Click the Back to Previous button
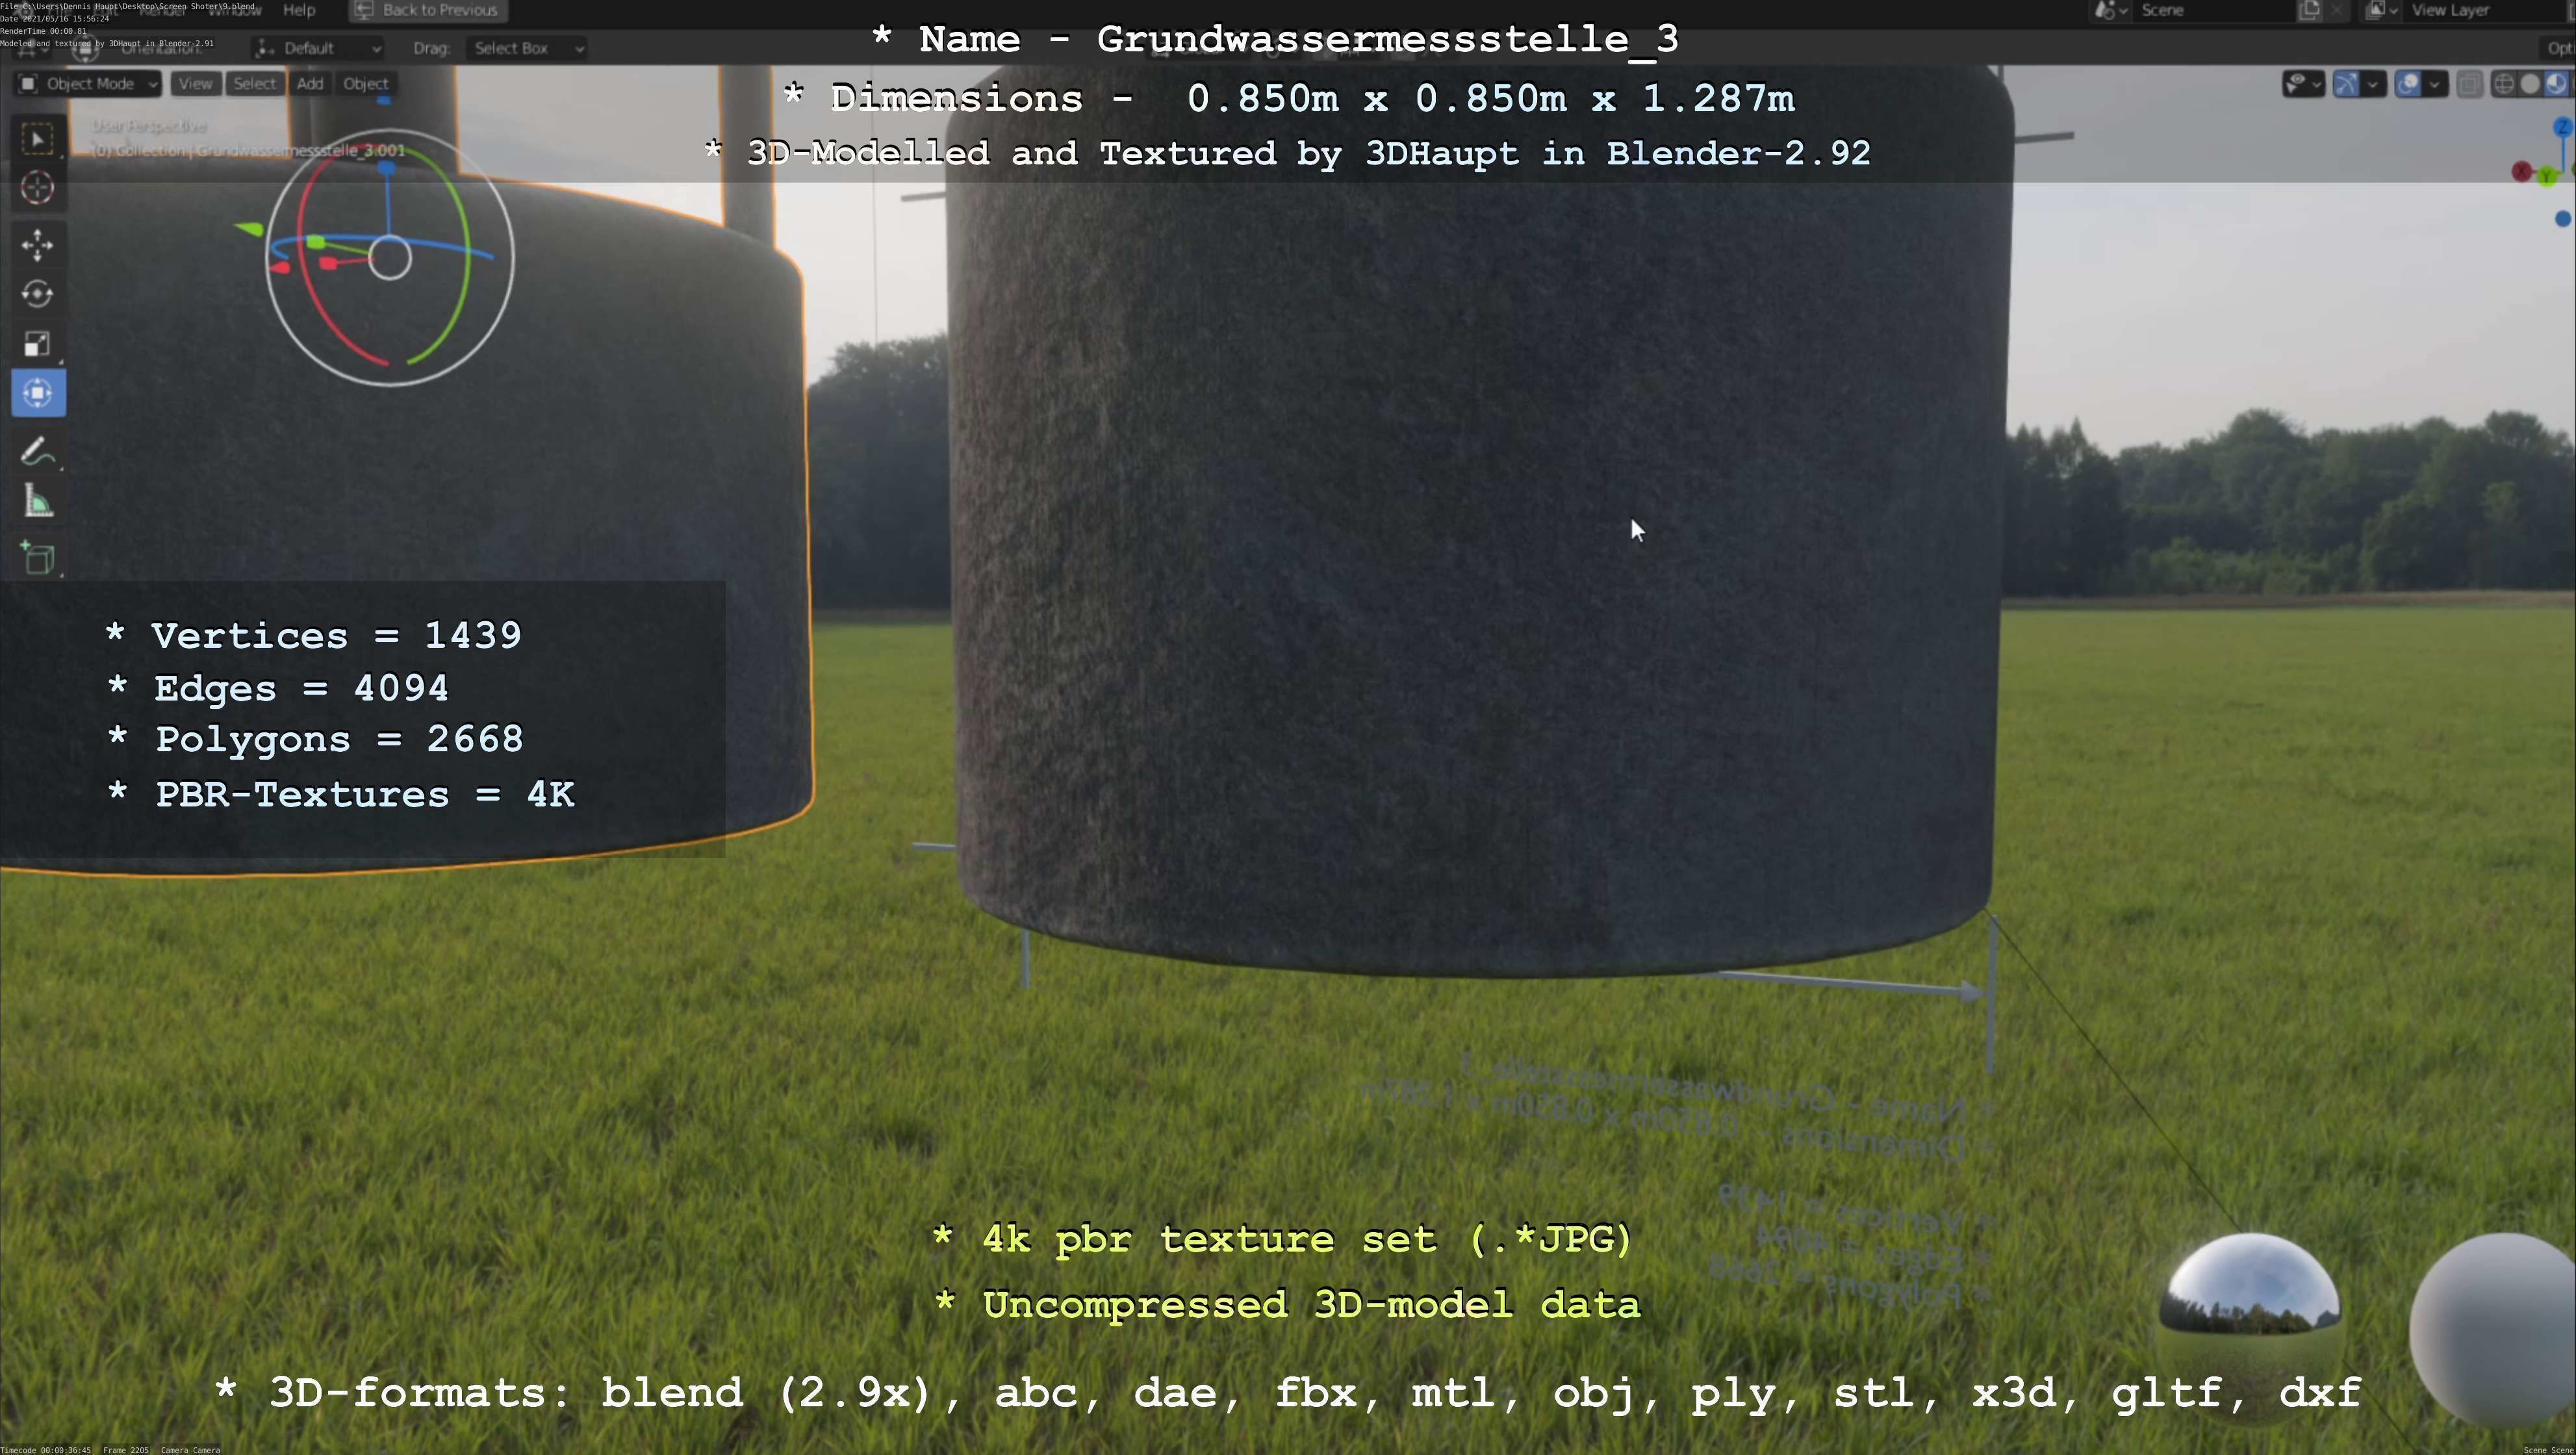Viewport: 2576px width, 1455px height. pyautogui.click(x=428, y=10)
